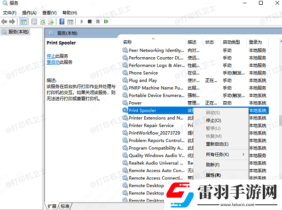Click the Properties sheet toolbar icon
Screen dimensions: 282x210
pyautogui.click(x=34, y=22)
